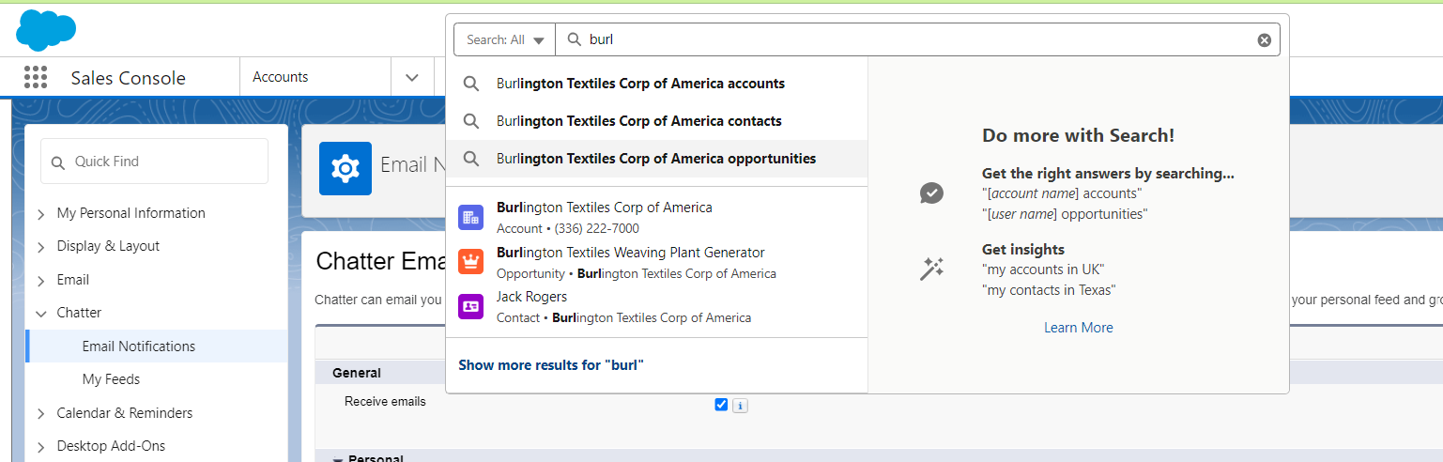Viewport: 1443px width, 462px height.
Task: Click the info icon next to Receive emails
Action: (740, 406)
